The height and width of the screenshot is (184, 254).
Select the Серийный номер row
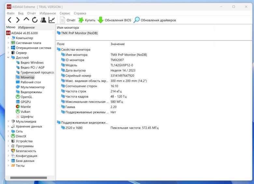[x=98, y=76]
